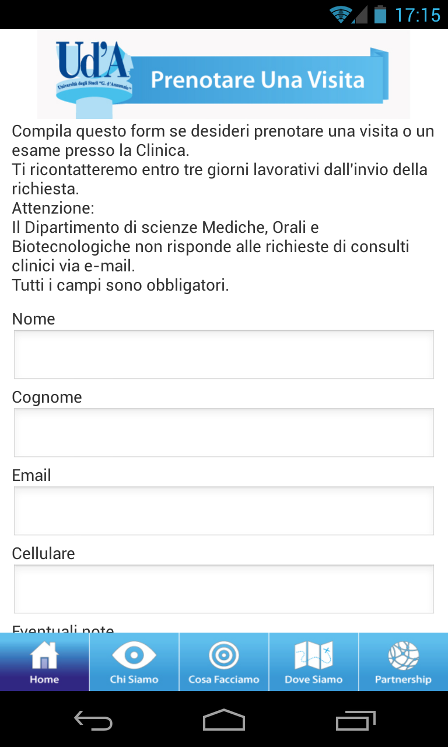
Task: Focus the Cellulare input field
Action: pyautogui.click(x=224, y=589)
